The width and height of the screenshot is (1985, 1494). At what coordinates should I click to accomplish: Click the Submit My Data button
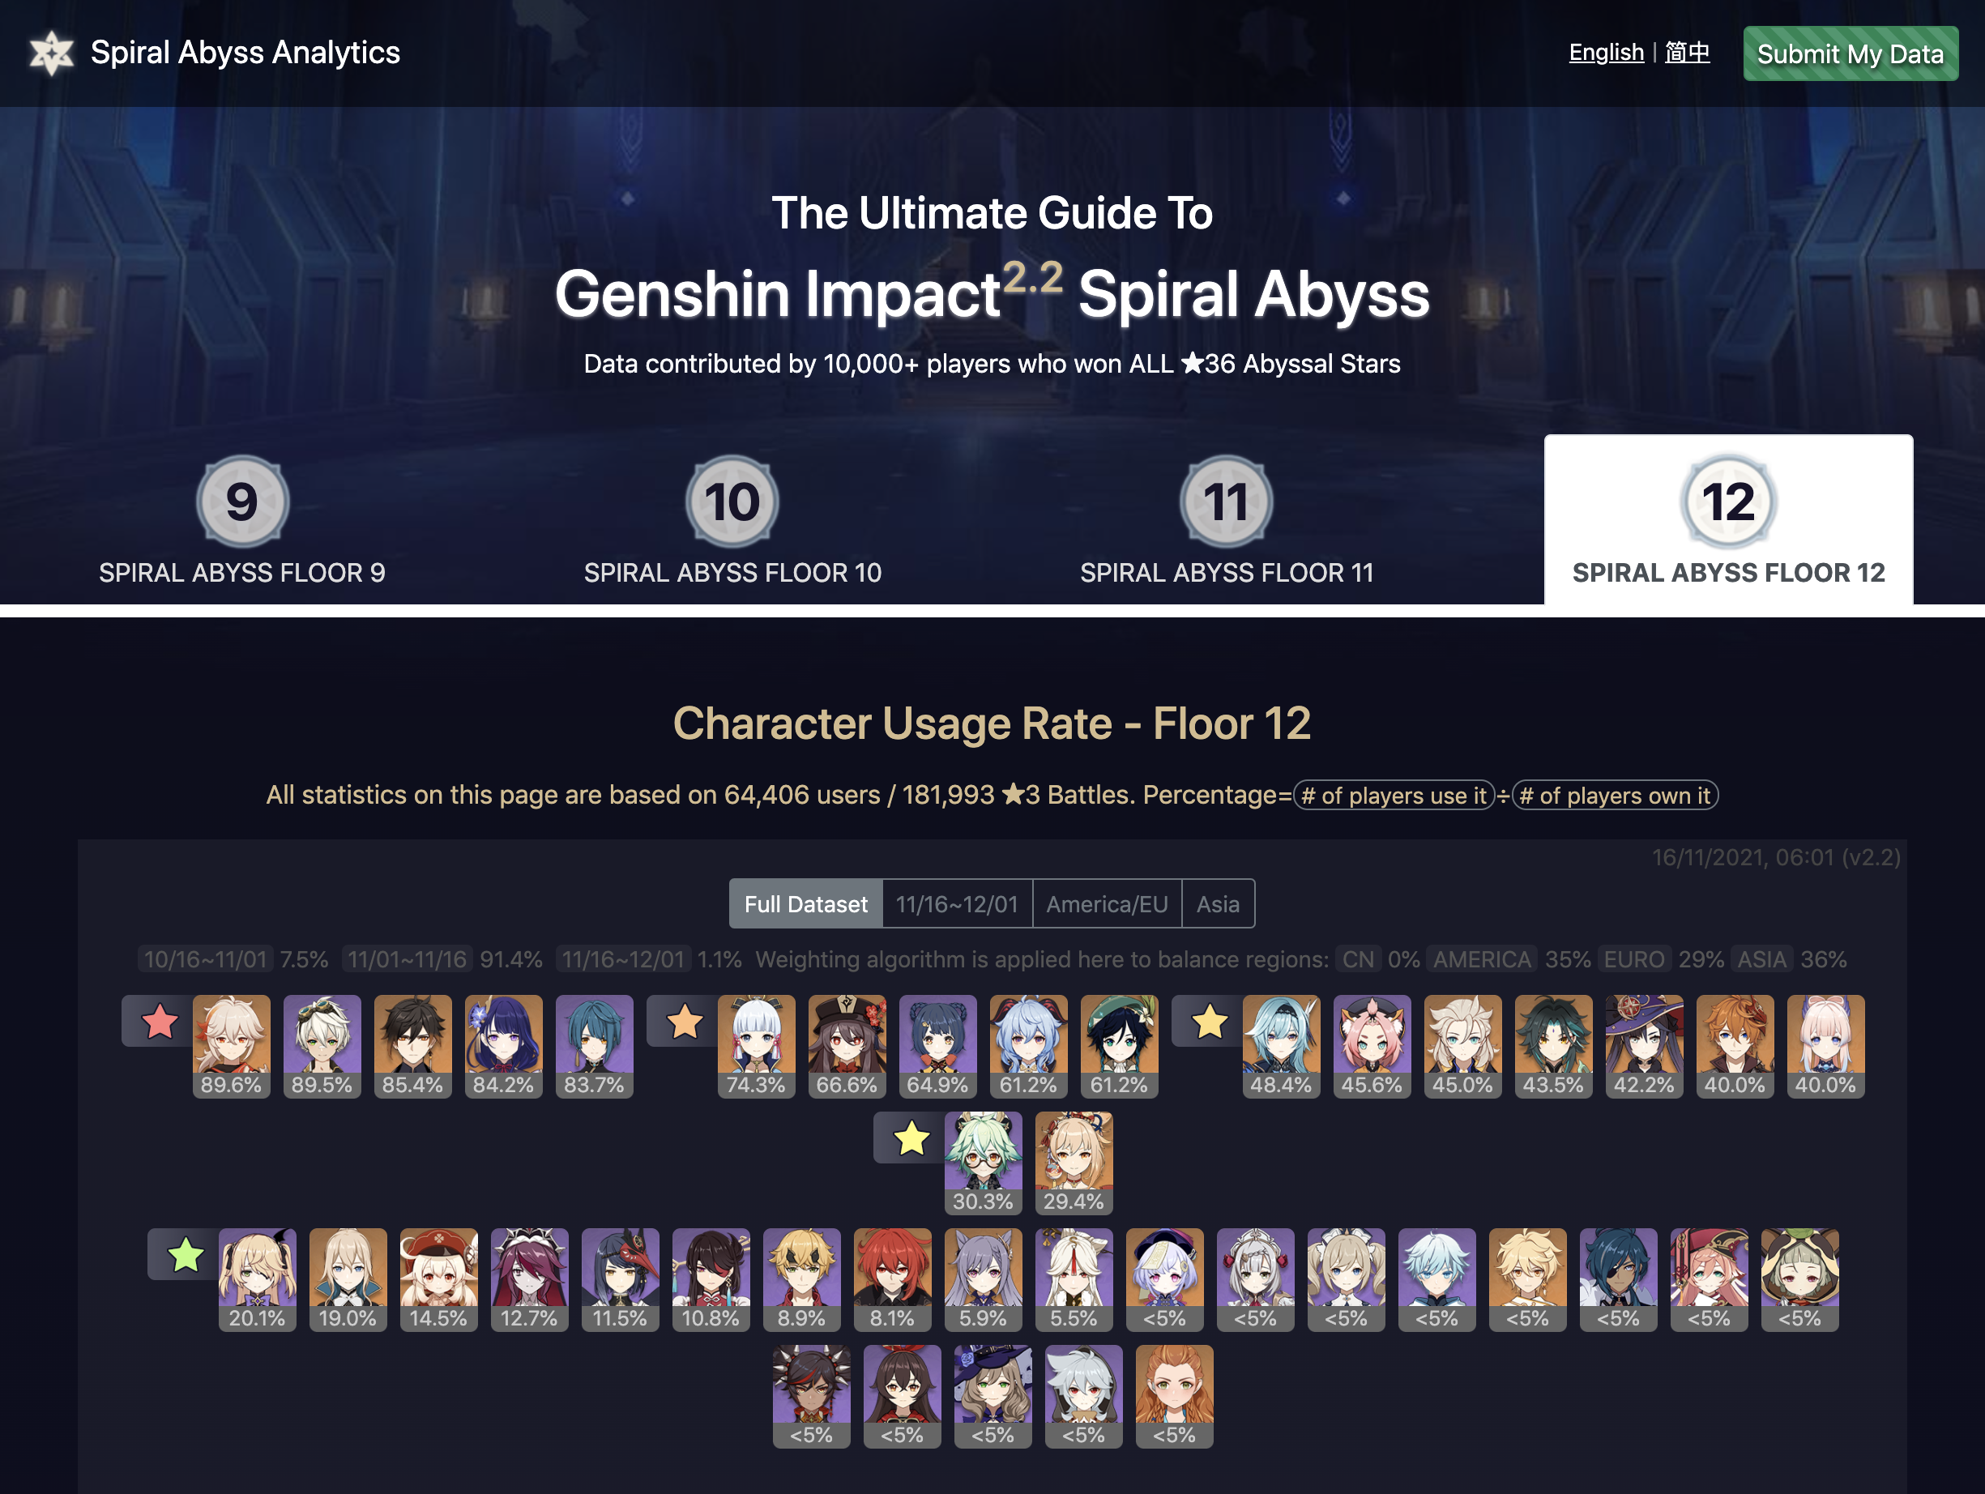(x=1851, y=53)
